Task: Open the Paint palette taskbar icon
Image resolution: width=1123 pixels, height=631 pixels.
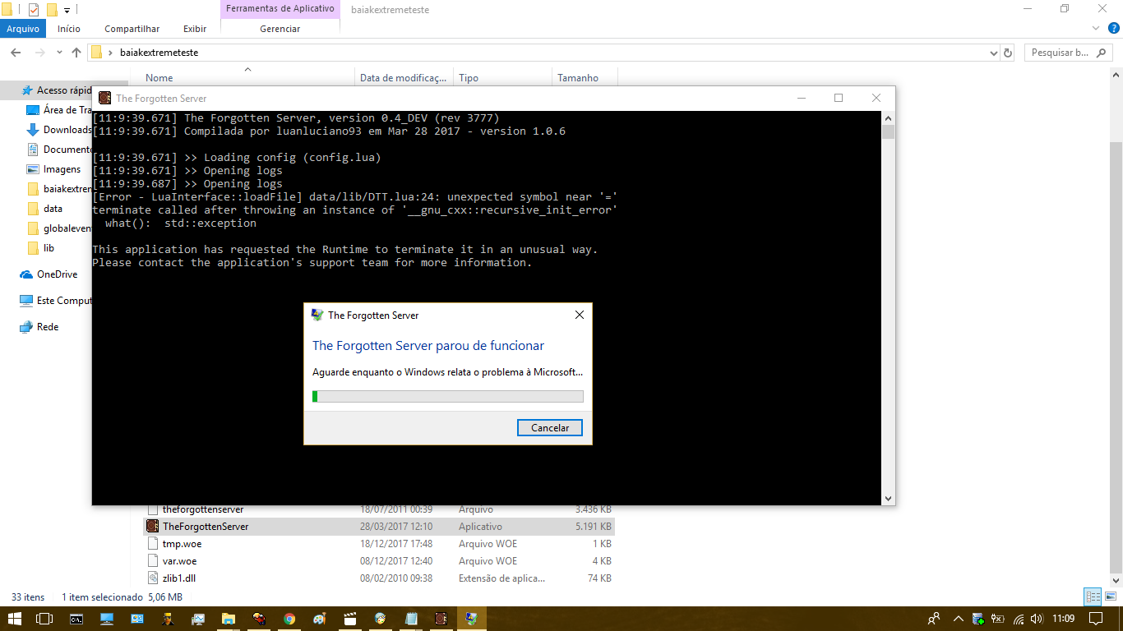Action: (x=320, y=619)
